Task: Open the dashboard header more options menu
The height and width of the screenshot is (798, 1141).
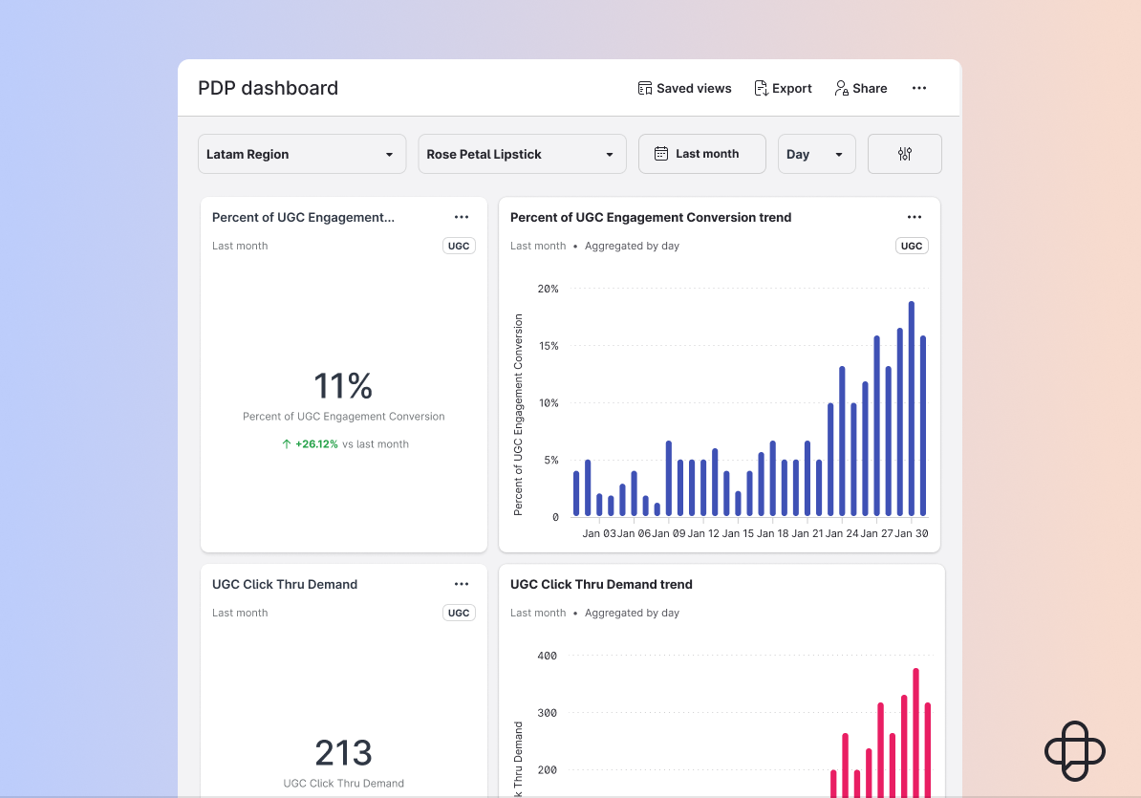Action: tap(919, 88)
